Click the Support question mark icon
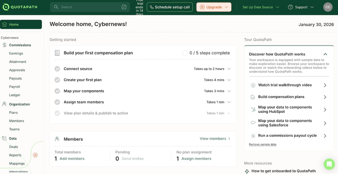This screenshot has width=338, height=174. 290,7
